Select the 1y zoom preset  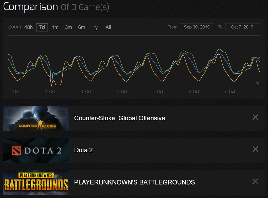click(x=95, y=27)
